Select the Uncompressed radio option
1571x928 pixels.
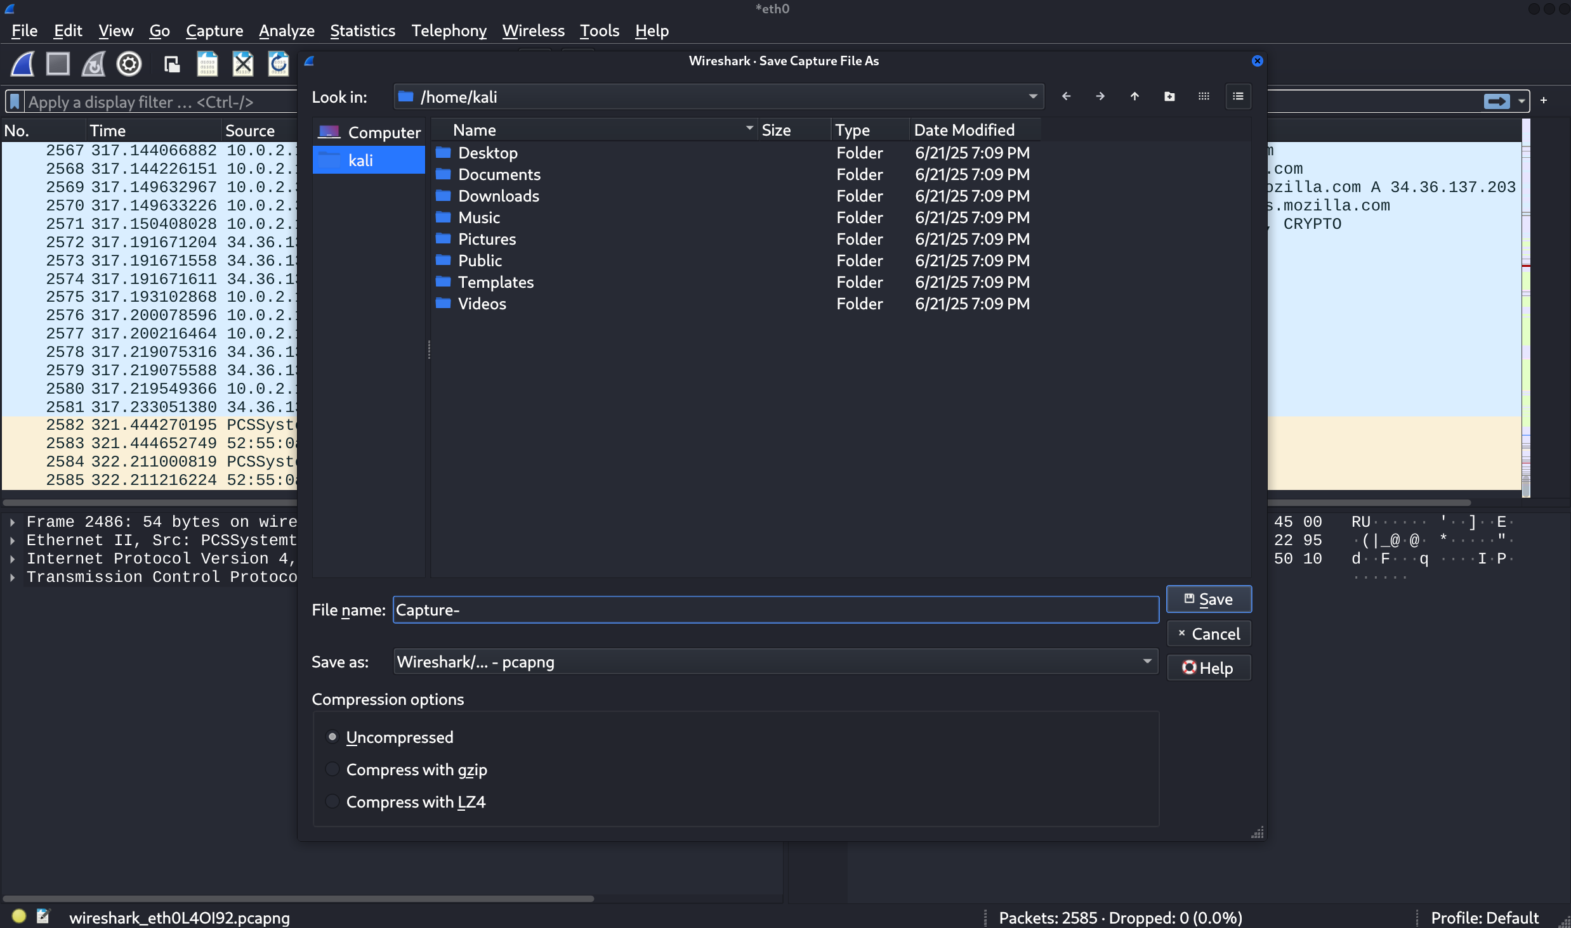point(332,737)
